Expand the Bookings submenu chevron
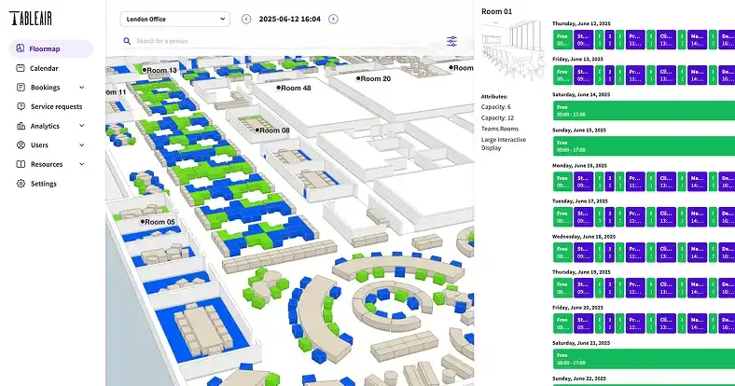Screen dimensions: 735x386 [x=82, y=88]
